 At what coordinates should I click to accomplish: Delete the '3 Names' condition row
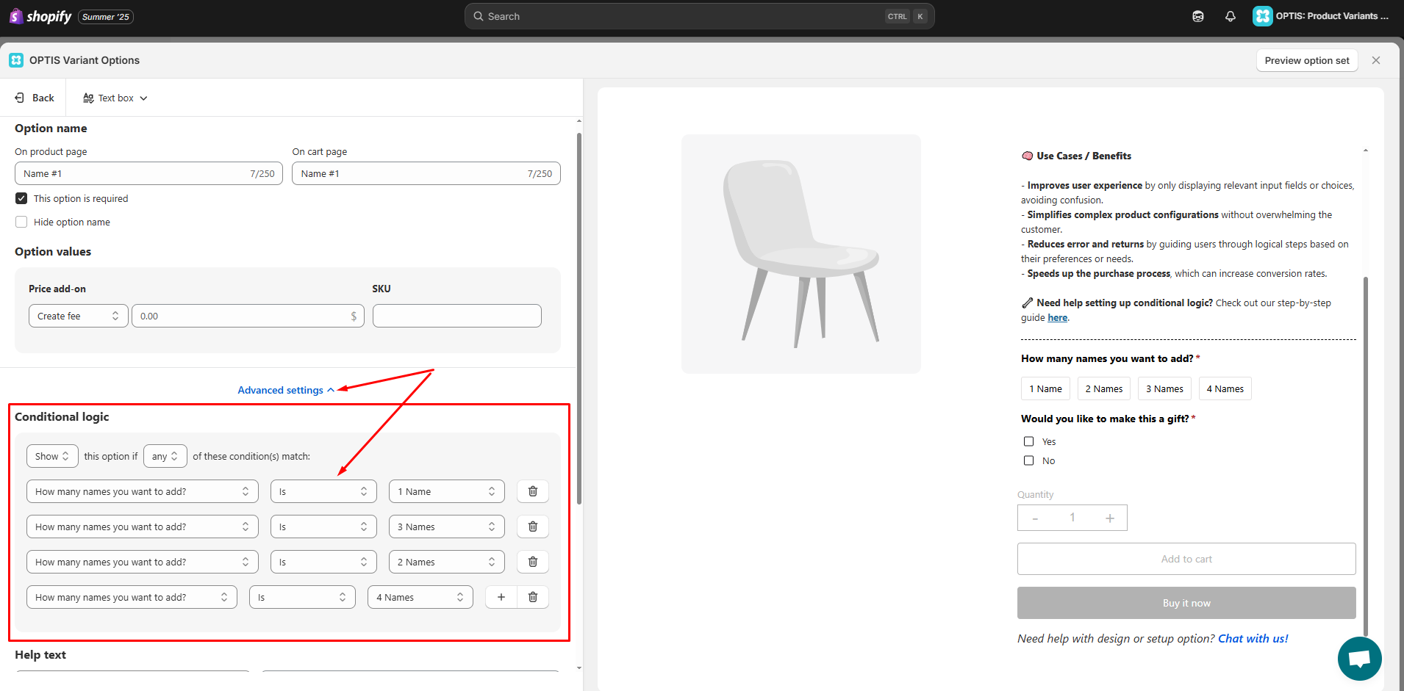tap(533, 527)
